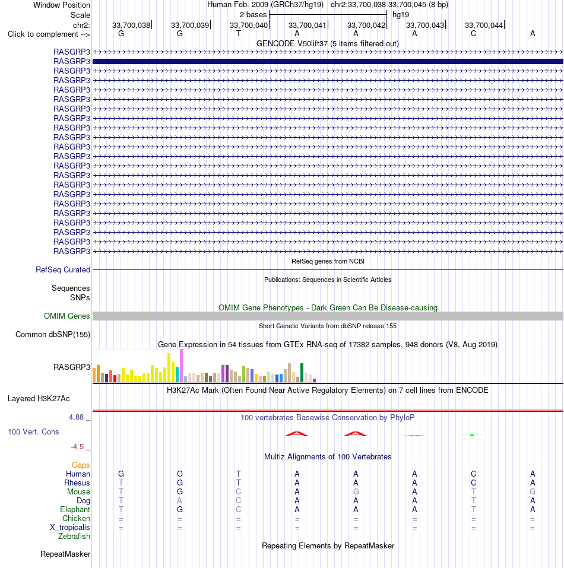Click the RefSeq Curated track label
Viewport: 564px width, 568px height.
click(x=63, y=269)
